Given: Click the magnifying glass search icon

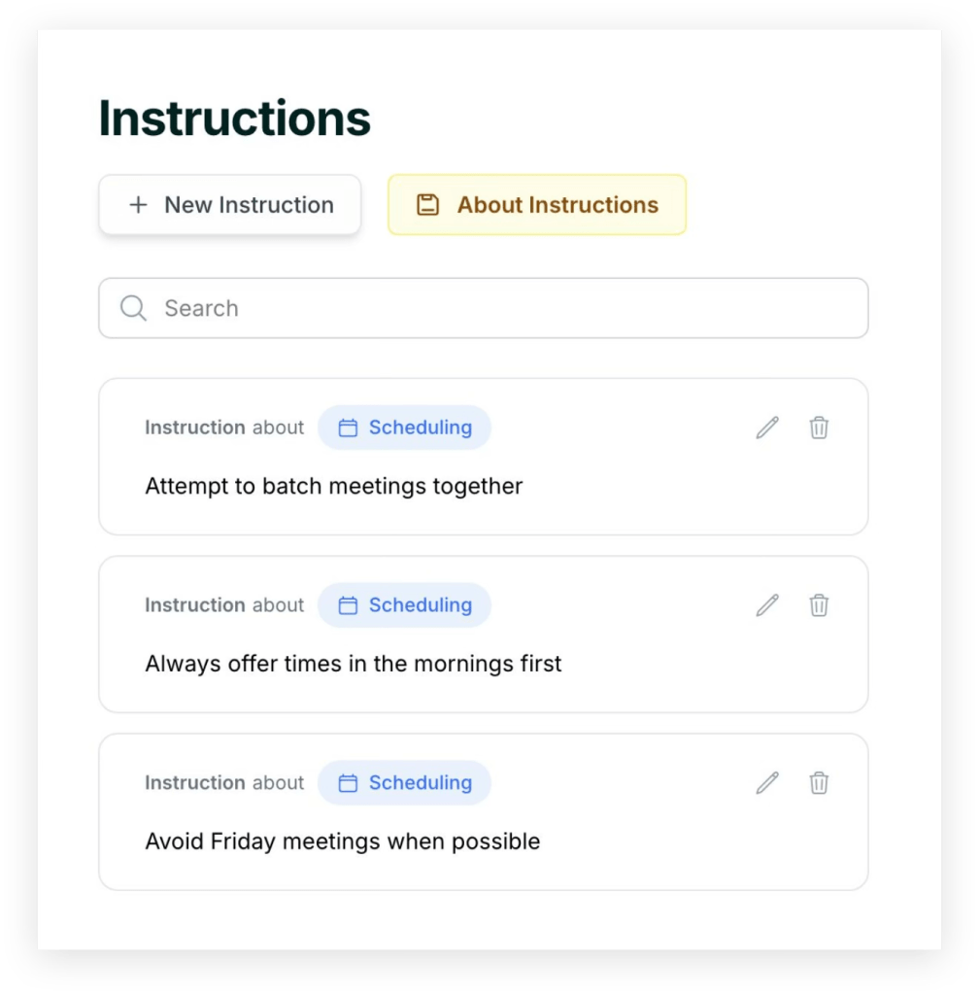Looking at the screenshot, I should (133, 308).
